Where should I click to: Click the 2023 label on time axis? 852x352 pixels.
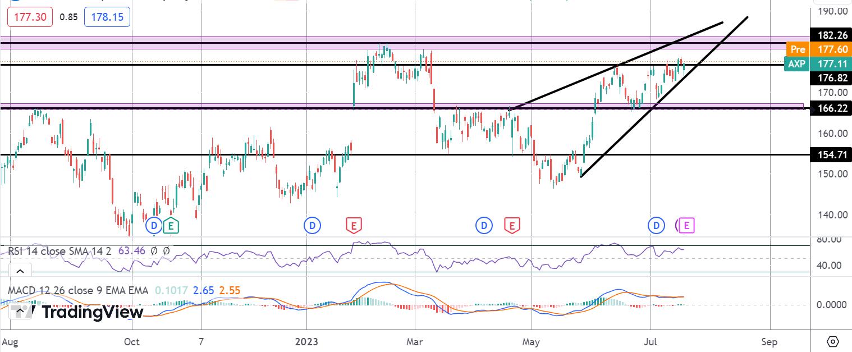tap(307, 341)
